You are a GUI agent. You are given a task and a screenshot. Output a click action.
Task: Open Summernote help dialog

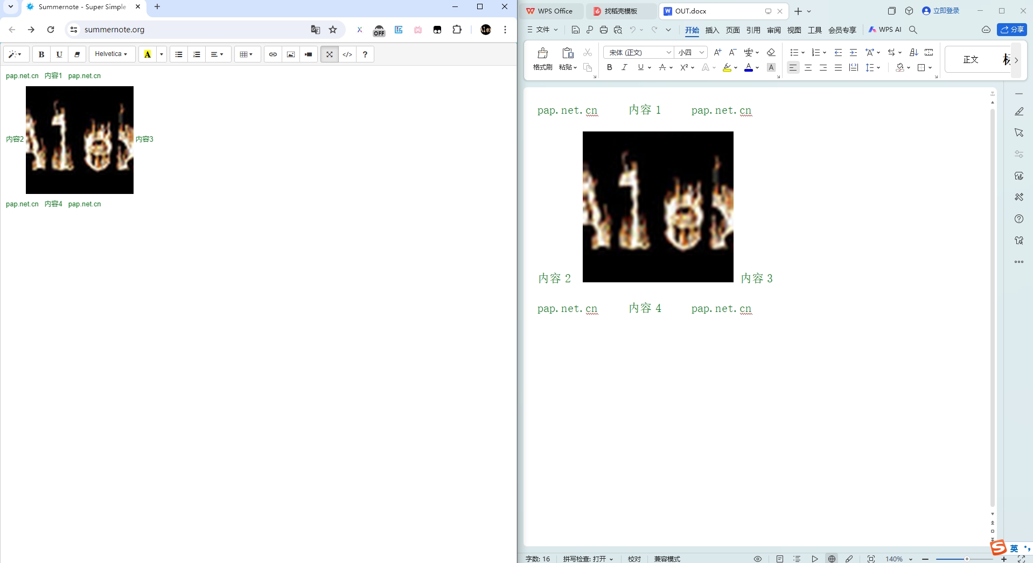coord(365,54)
